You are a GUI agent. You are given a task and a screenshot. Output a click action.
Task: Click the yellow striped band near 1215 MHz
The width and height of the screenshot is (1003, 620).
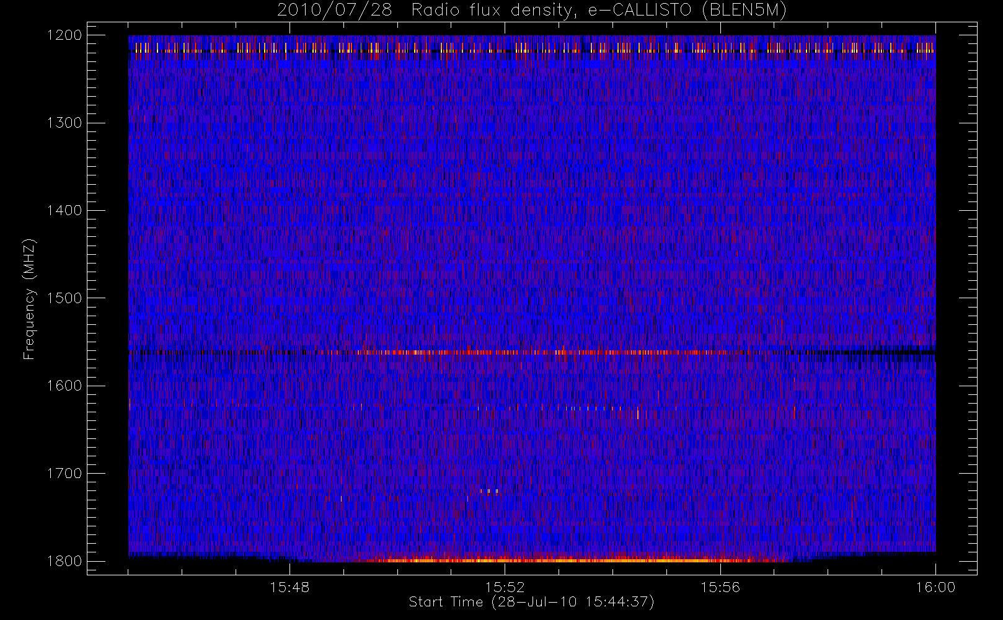pos(532,48)
